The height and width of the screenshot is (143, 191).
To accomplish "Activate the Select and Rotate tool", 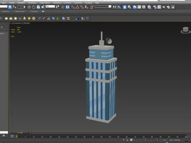I will coord(34,7).
